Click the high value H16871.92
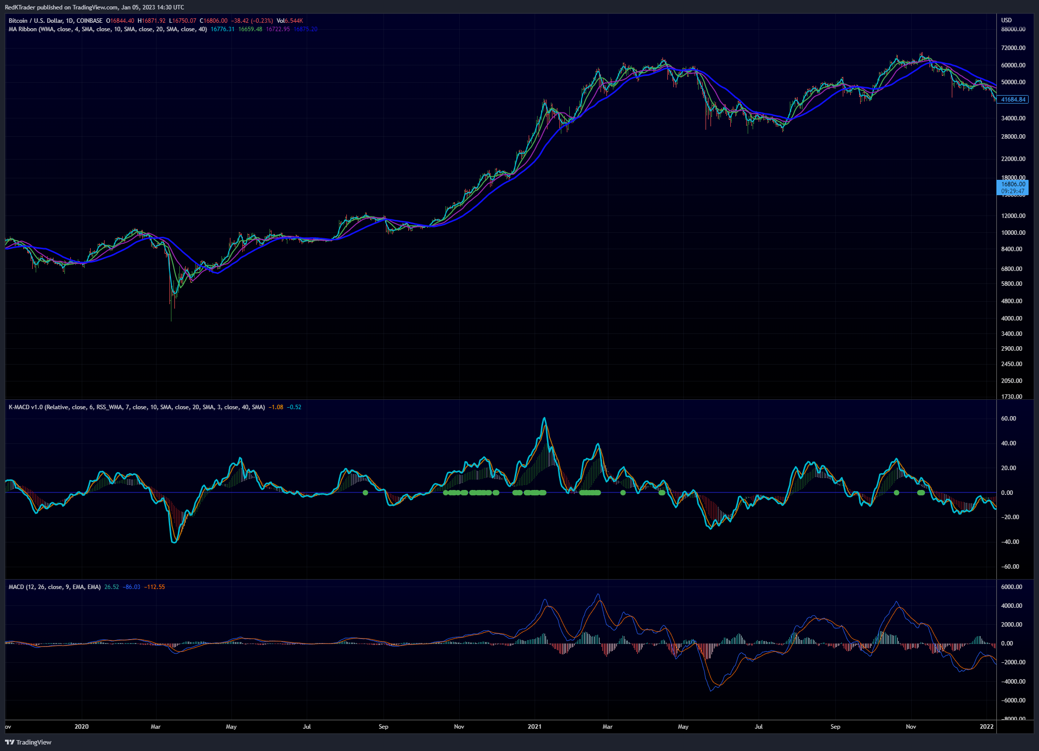 pos(152,21)
